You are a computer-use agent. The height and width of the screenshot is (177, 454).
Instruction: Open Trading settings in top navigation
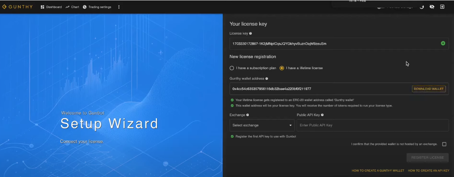click(x=97, y=7)
